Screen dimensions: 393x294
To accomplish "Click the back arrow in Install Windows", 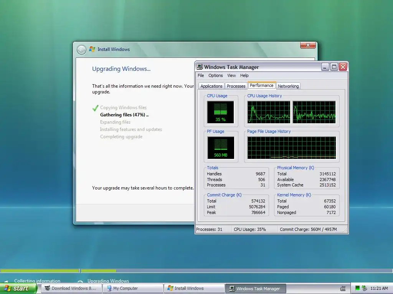I will (81, 50).
